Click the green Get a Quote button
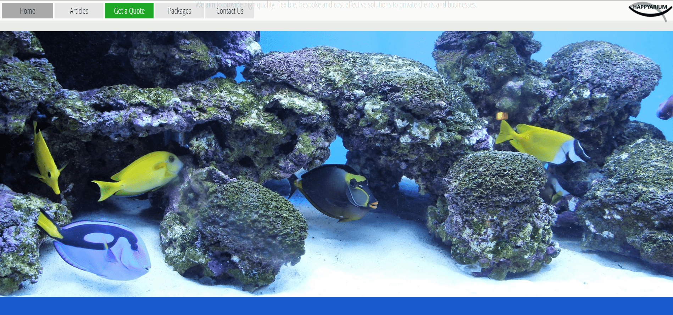The height and width of the screenshot is (315, 673). click(x=129, y=11)
